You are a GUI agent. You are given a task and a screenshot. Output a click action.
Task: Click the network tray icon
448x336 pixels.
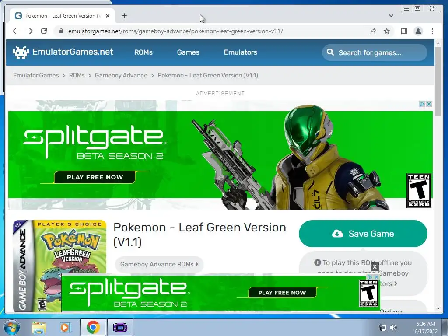point(382,327)
